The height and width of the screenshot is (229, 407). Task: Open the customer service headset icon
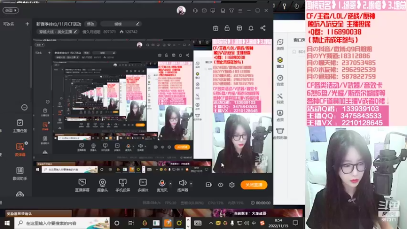click(195, 11)
